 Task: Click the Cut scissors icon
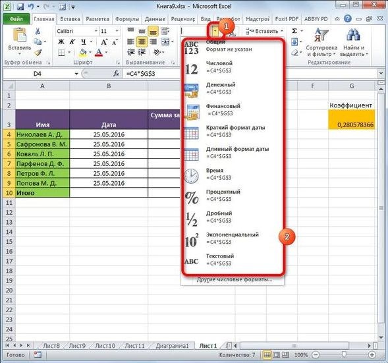click(38, 31)
